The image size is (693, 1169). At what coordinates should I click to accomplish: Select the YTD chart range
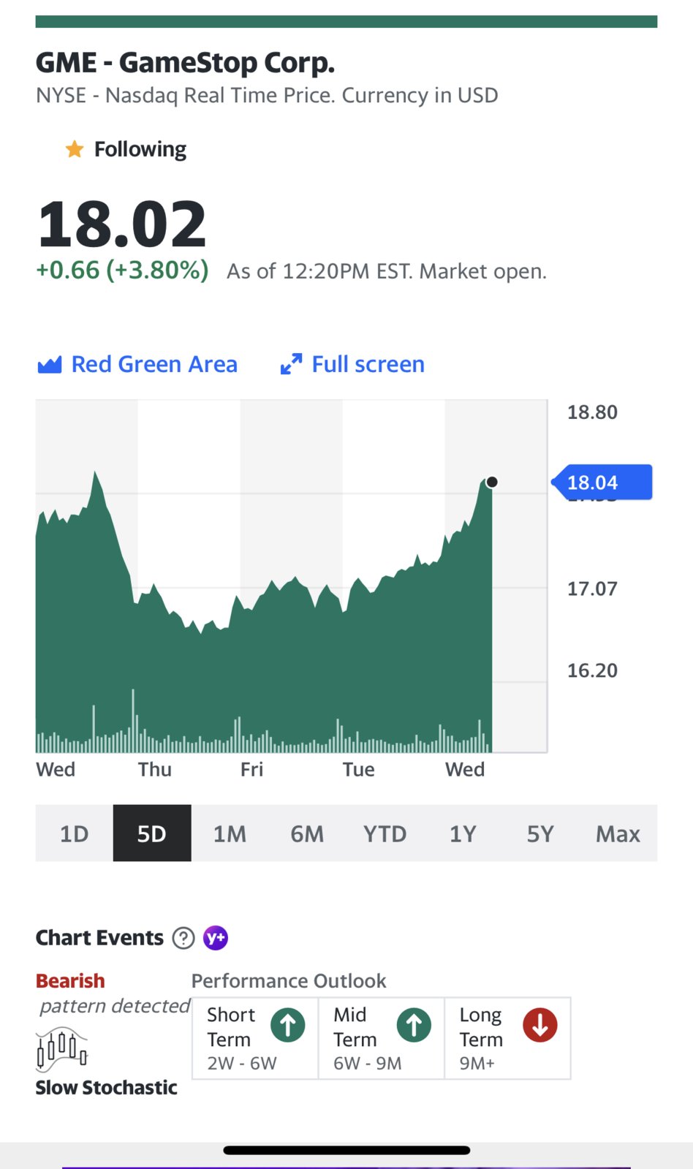click(x=385, y=833)
